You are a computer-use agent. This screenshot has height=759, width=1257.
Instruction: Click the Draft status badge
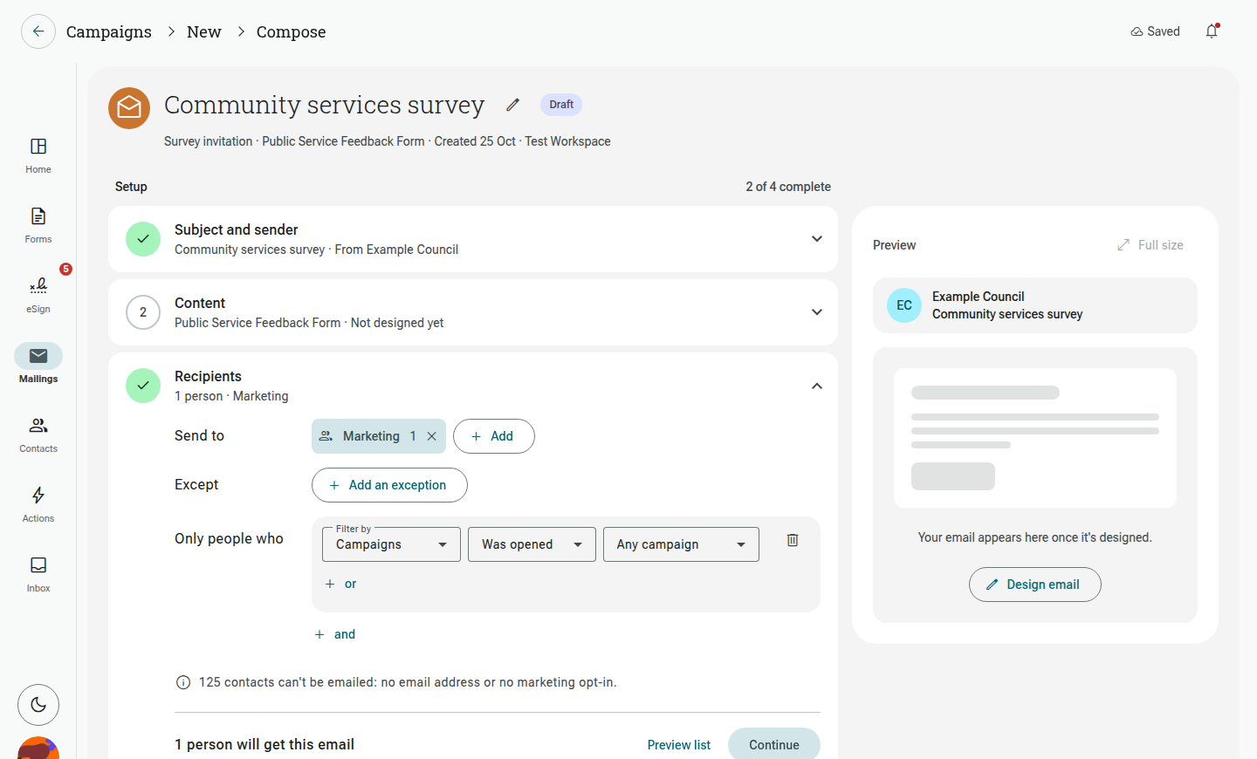[x=561, y=105]
